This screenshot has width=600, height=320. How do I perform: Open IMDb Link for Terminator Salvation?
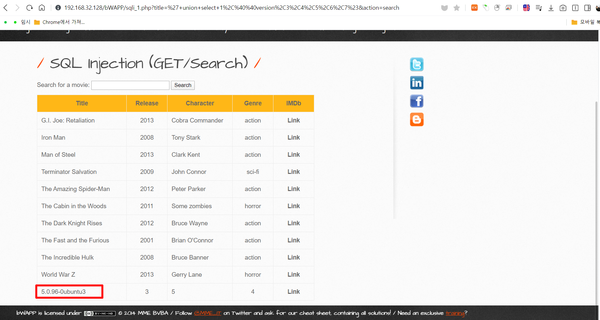[x=294, y=172]
